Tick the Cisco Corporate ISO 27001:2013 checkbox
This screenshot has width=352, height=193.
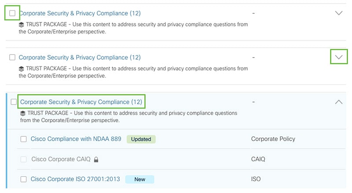(x=24, y=179)
